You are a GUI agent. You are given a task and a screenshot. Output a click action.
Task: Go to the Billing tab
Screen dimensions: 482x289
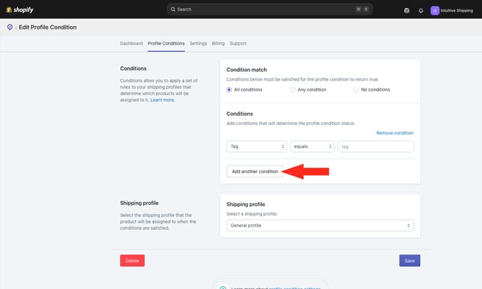[x=218, y=43]
